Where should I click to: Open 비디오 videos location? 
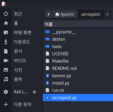click(x=20, y=61)
